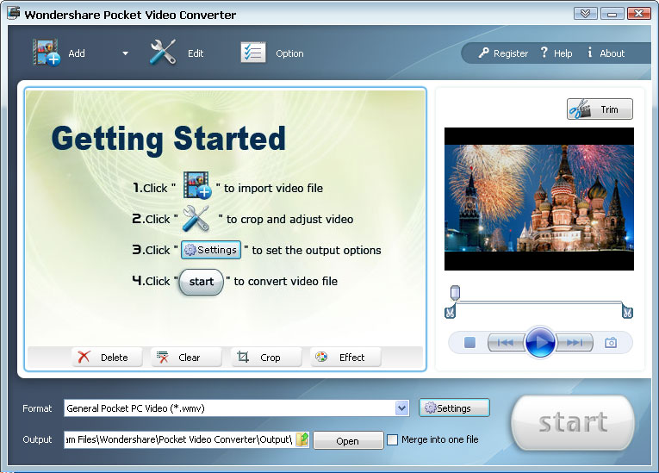This screenshot has height=473, width=659.
Task: Click the Add toolbar label
Action: tap(77, 53)
